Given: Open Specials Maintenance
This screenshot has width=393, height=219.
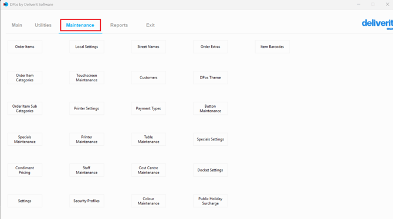Looking at the screenshot, I should click(25, 139).
